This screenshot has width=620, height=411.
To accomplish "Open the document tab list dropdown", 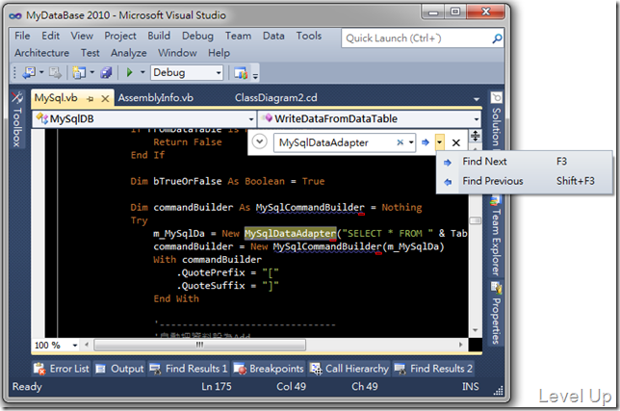I will coord(476,99).
